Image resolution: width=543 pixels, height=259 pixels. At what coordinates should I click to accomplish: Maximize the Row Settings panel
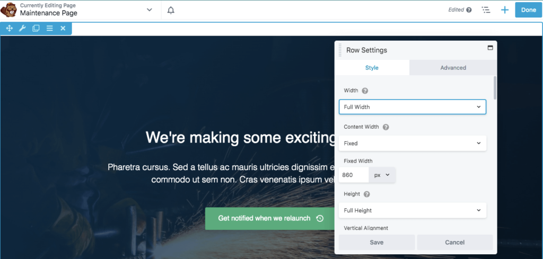click(x=490, y=48)
